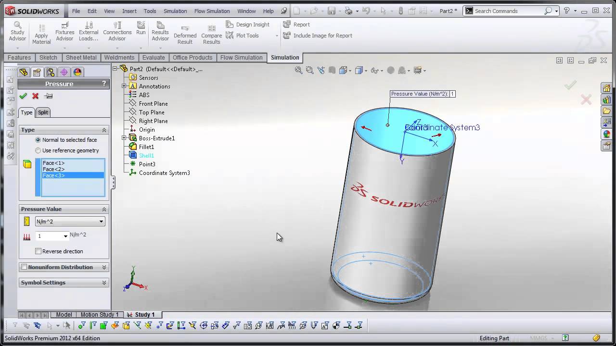The height and width of the screenshot is (346, 616).
Task: Collapse the Pressure Value section
Action: [104, 209]
